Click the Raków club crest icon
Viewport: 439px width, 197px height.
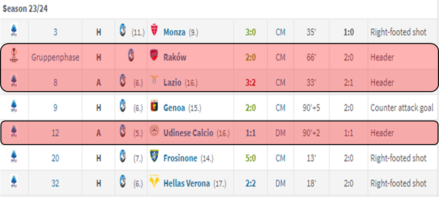(x=154, y=55)
